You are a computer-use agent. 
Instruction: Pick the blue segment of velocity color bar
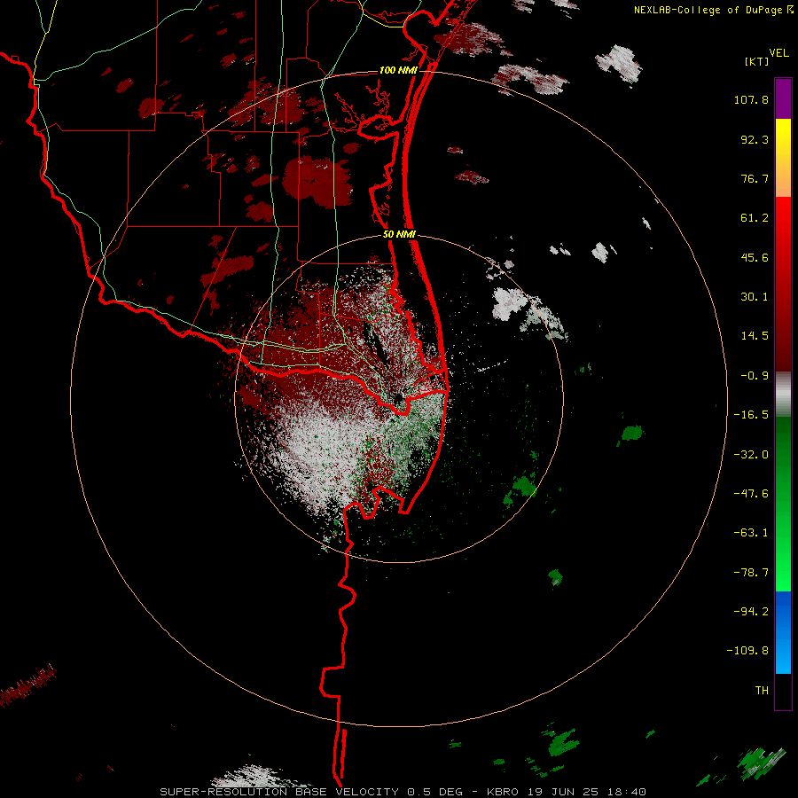[x=783, y=632]
